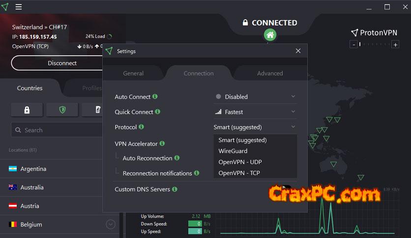
Task: Click the IP address 185.159.157.45
Action: (x=38, y=37)
